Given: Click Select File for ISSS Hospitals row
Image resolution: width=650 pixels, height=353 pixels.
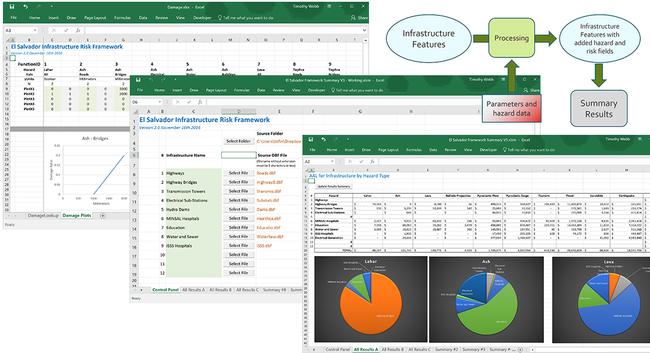Looking at the screenshot, I should [238, 246].
